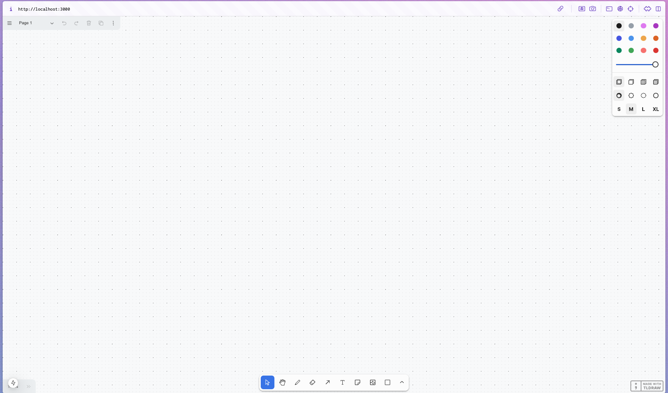Open the Asset image tool
The height and width of the screenshot is (393, 668).
click(x=373, y=382)
